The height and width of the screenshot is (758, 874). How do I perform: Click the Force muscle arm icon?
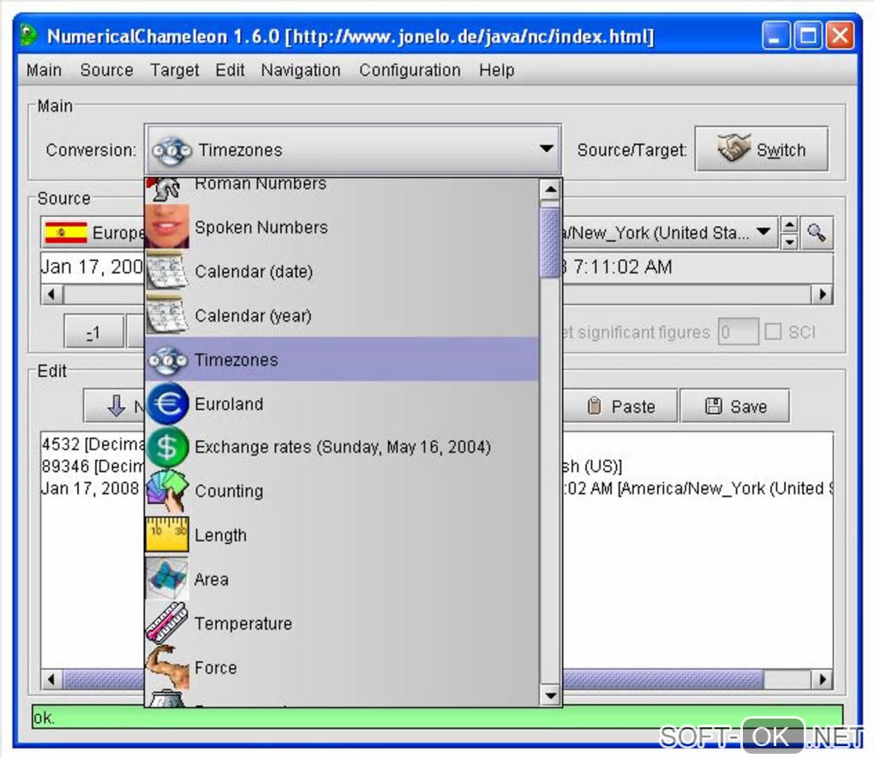(x=167, y=666)
